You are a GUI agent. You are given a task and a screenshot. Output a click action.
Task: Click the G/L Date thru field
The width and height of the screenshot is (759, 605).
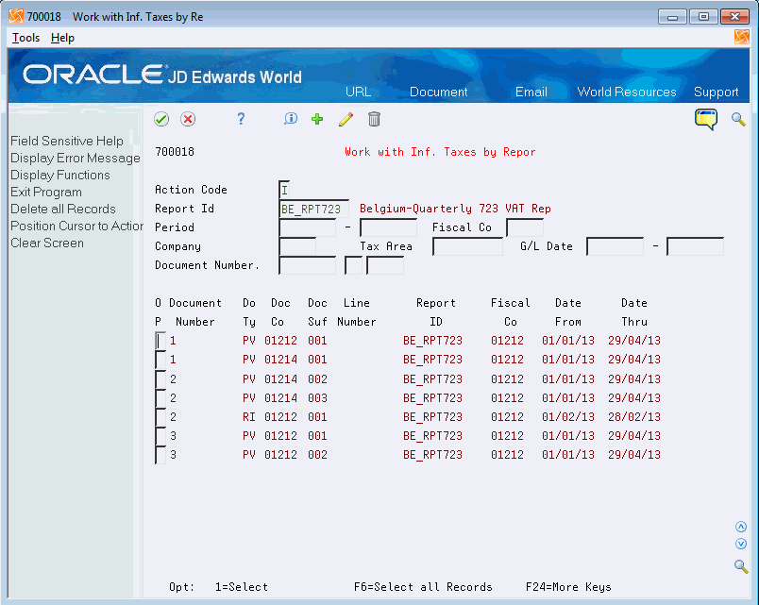pyautogui.click(x=695, y=246)
